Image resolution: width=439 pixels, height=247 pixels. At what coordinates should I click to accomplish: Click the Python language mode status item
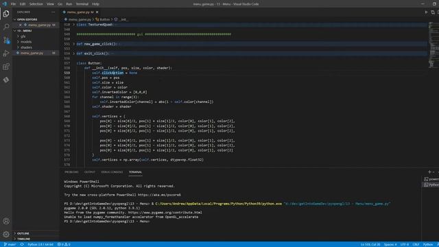pyautogui.click(x=428, y=244)
